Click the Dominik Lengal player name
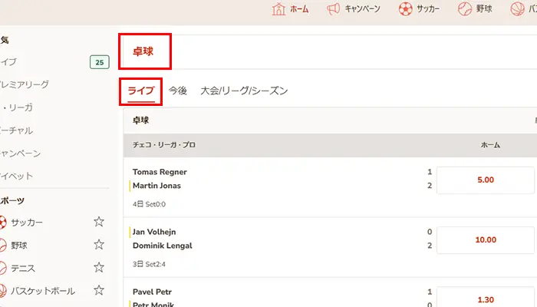Image resolution: width=537 pixels, height=307 pixels. coord(163,246)
